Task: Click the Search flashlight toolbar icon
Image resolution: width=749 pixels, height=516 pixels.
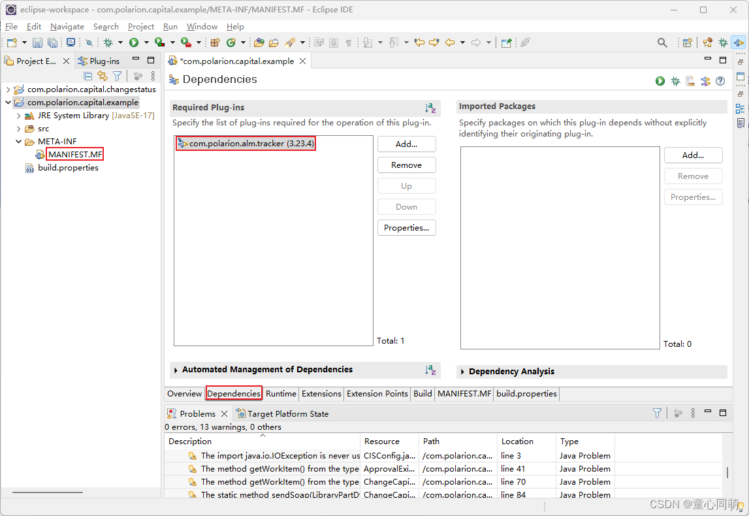Action: 290,42
